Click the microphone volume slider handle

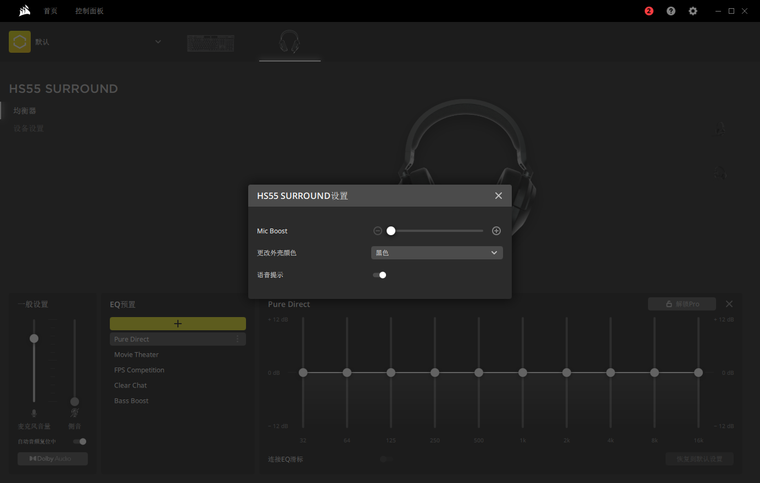(34, 338)
